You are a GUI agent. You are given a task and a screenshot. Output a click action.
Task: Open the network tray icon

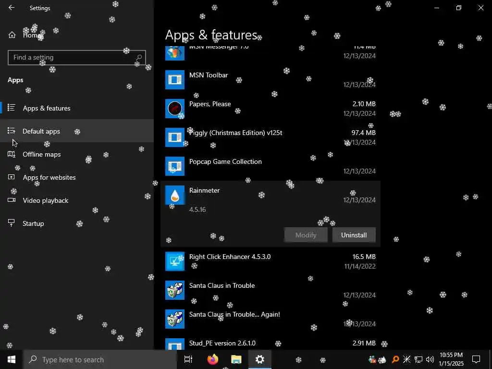pyautogui.click(x=418, y=359)
